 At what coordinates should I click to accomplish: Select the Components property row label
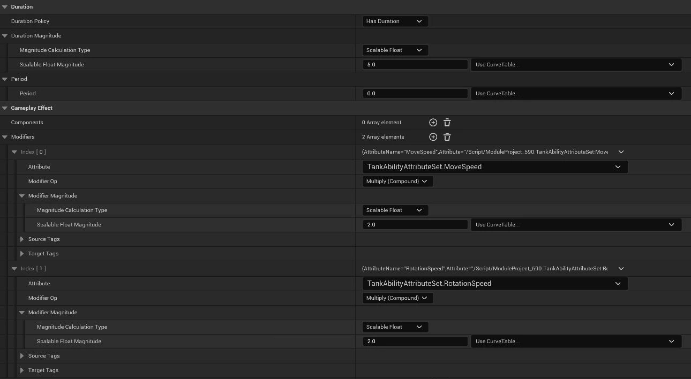coord(27,123)
